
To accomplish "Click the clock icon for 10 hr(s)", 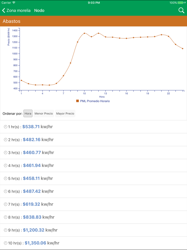I will tap(6, 243).
